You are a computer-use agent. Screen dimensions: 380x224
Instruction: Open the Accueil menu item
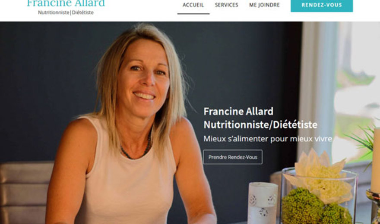[x=193, y=5]
